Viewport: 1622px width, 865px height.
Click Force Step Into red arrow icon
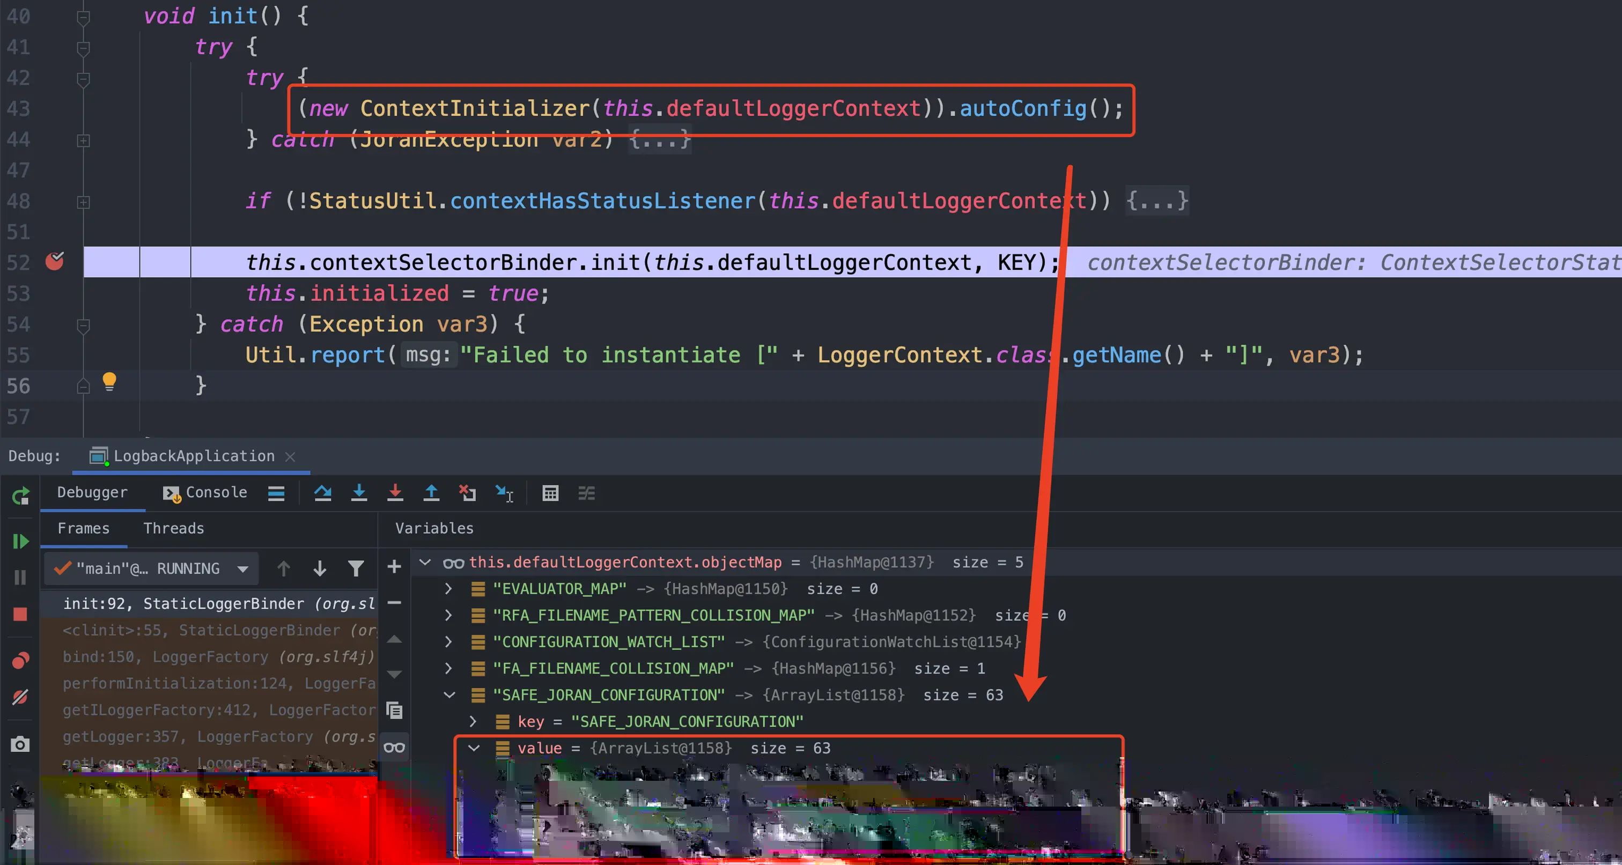coord(395,493)
